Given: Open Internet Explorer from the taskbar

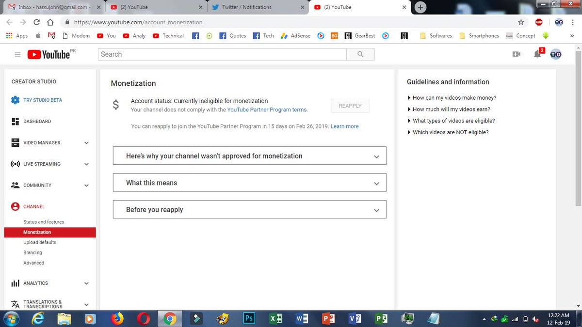Looking at the screenshot, I should (x=38, y=318).
